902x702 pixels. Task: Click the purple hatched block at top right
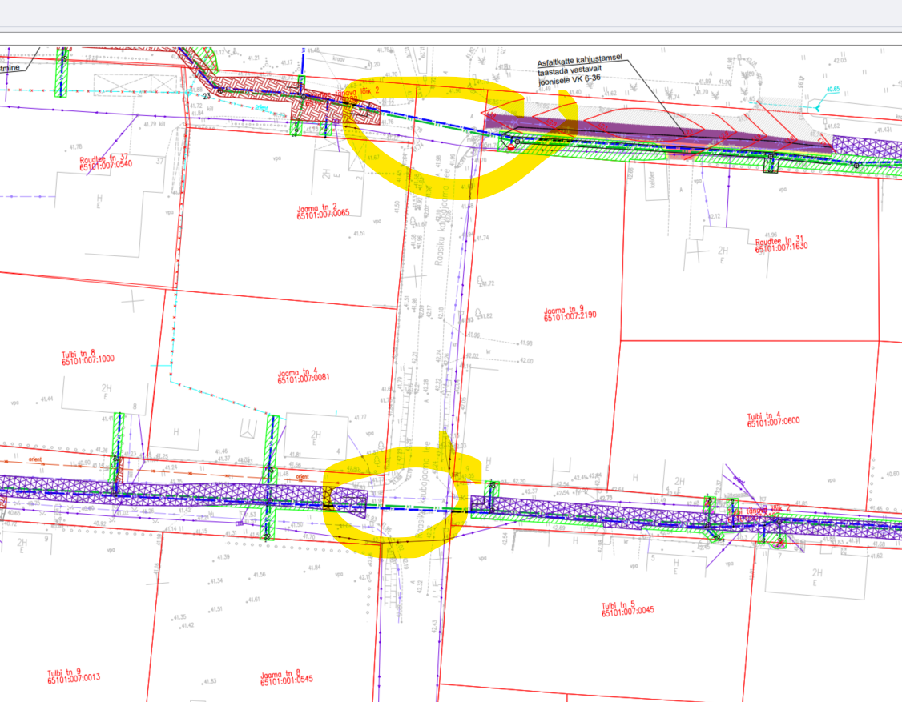pyautogui.click(x=867, y=145)
